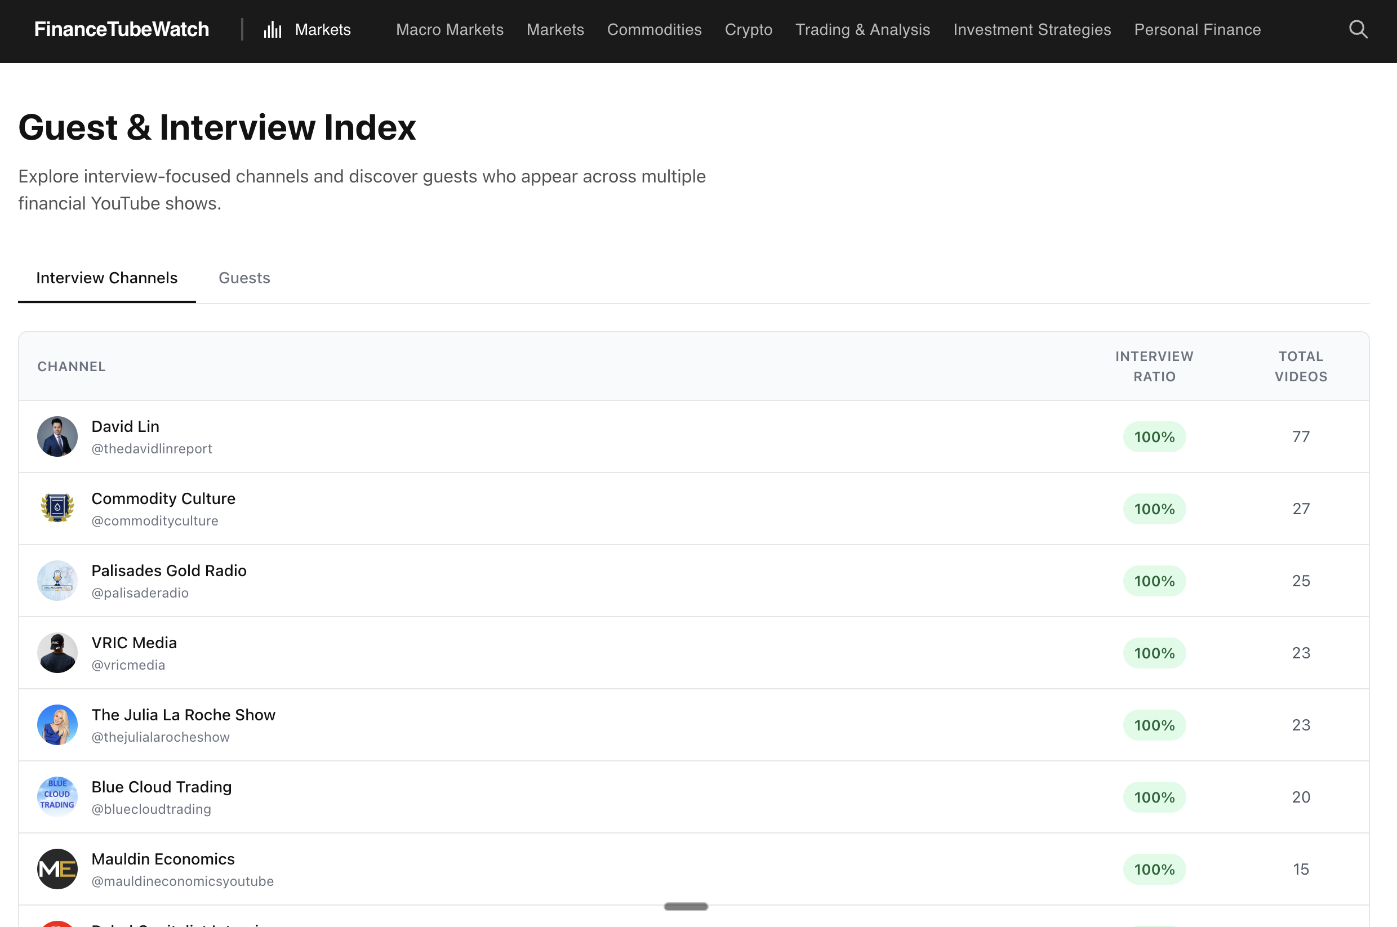Go to Personal Finance
Image resolution: width=1397 pixels, height=927 pixels.
1197,29
